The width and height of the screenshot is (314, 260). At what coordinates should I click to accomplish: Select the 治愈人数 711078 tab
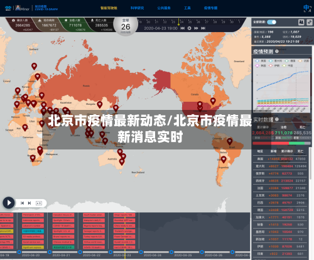[x=75, y=24]
